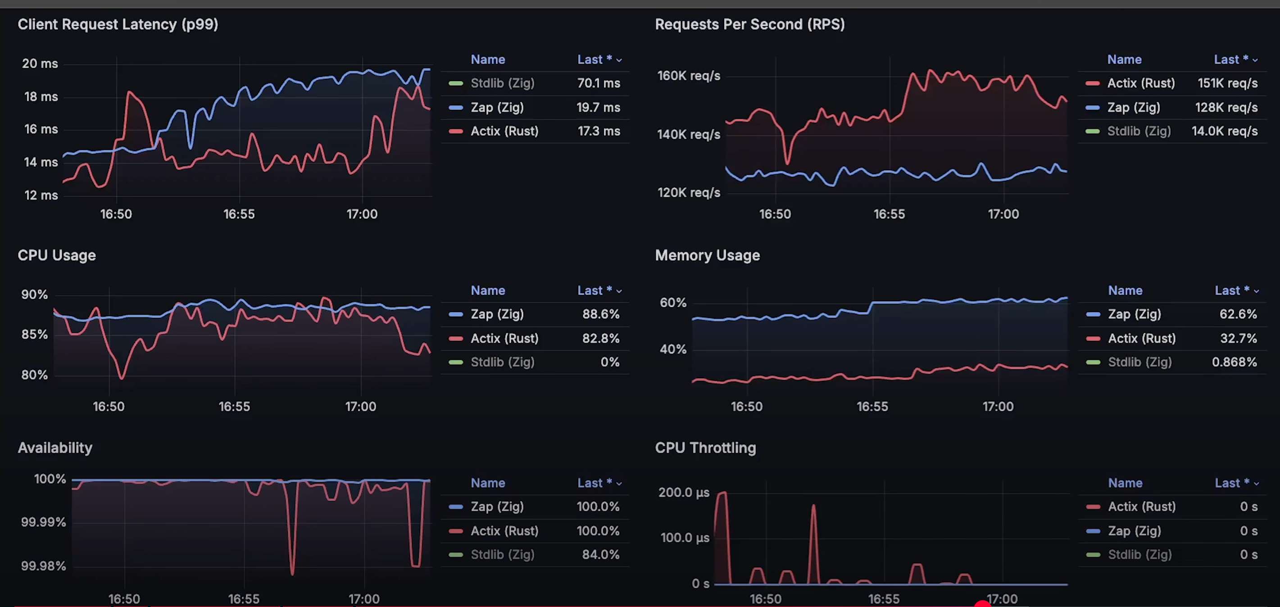Click Stdlib (Zig) swatch in Memory Usage legend

pyautogui.click(x=1093, y=362)
